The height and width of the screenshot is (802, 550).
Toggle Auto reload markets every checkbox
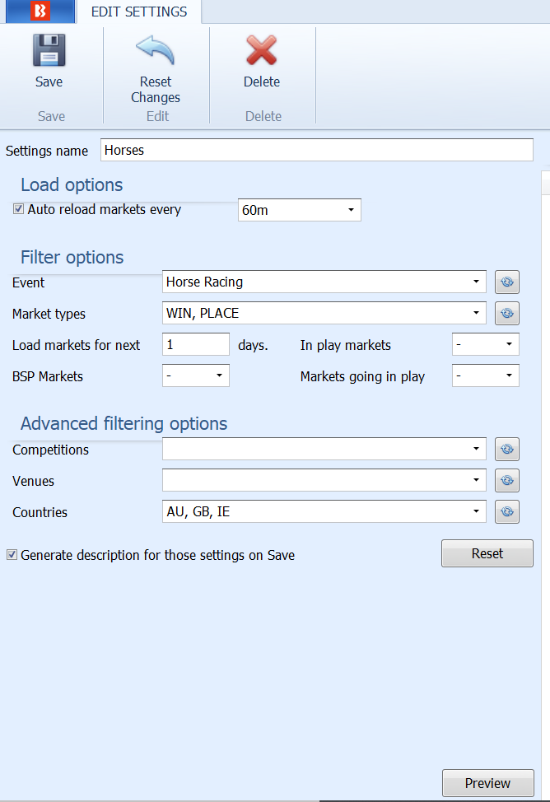point(18,208)
